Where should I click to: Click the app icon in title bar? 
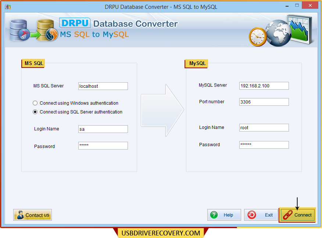coord(8,7)
